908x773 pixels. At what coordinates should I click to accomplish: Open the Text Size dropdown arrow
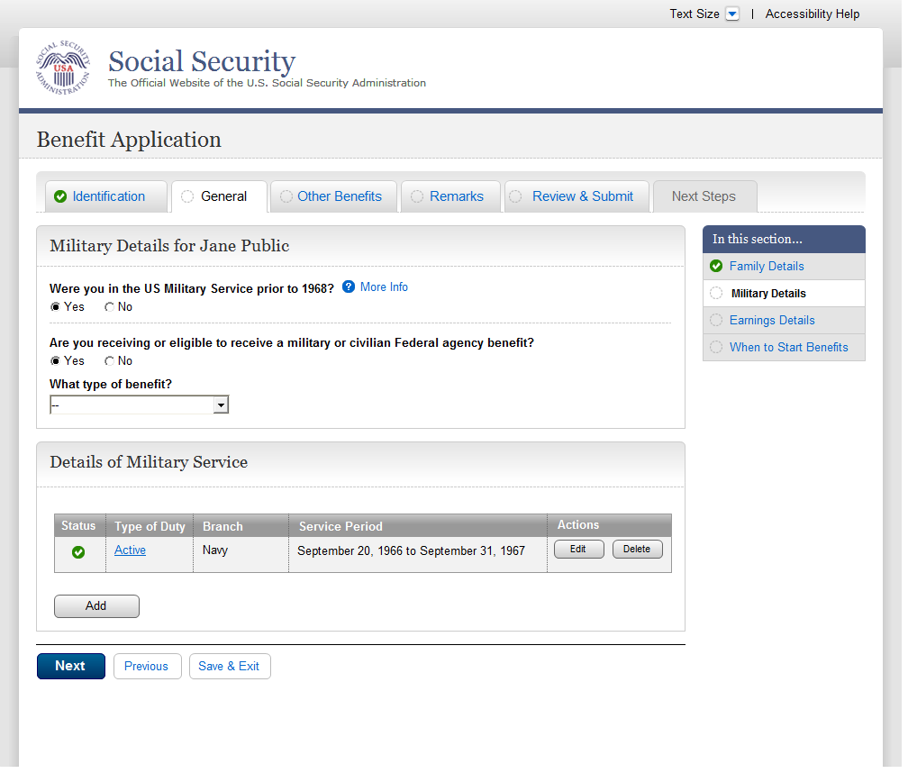coord(732,14)
